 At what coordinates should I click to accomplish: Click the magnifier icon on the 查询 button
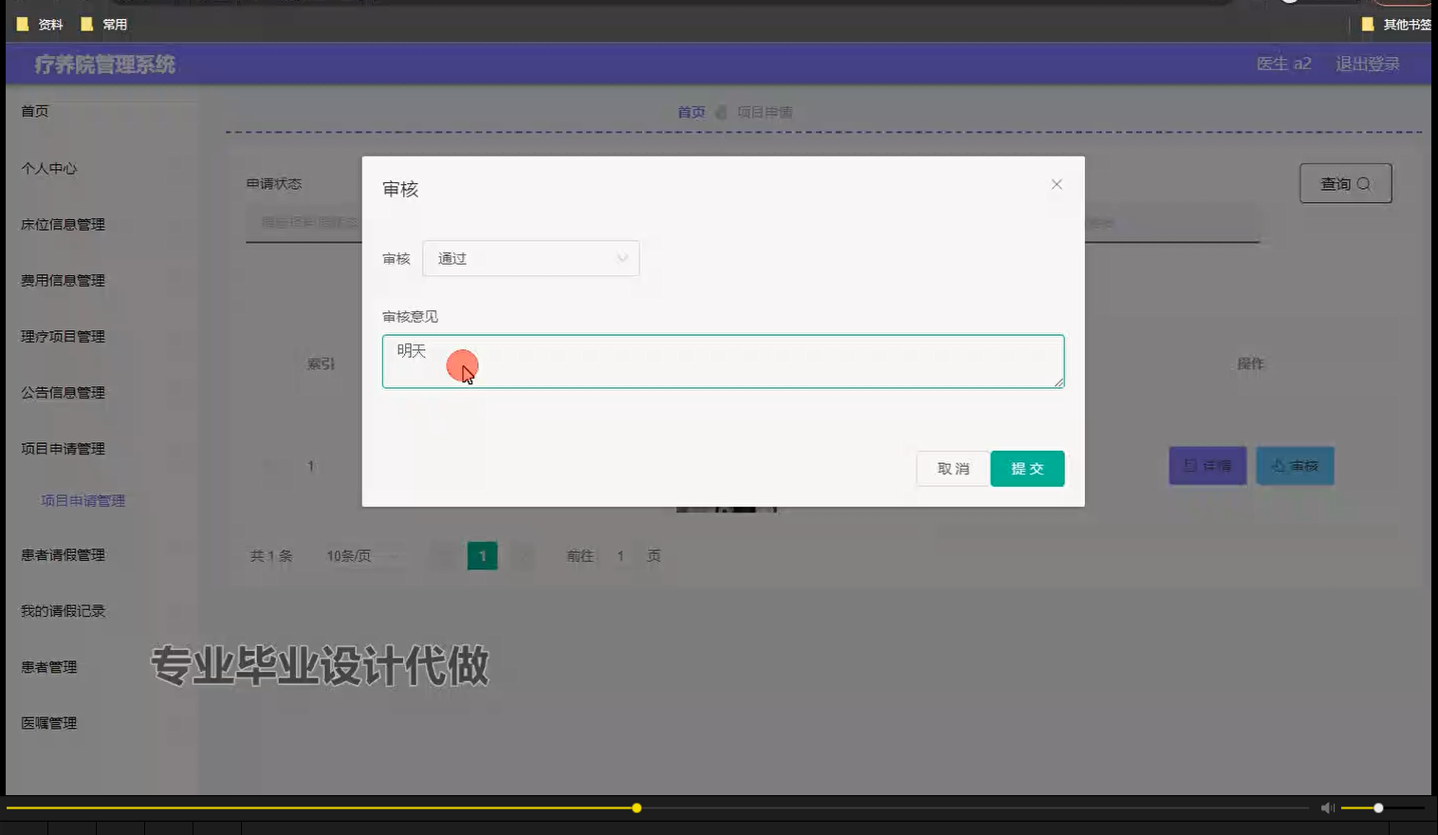pyautogui.click(x=1363, y=183)
